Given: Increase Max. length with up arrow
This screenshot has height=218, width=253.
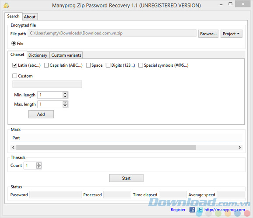Looking at the screenshot, I should [65, 103].
